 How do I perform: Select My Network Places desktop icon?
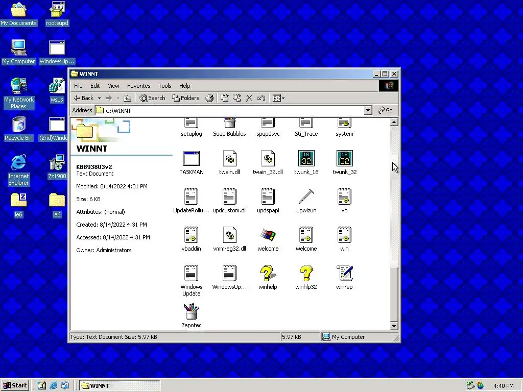[x=18, y=94]
